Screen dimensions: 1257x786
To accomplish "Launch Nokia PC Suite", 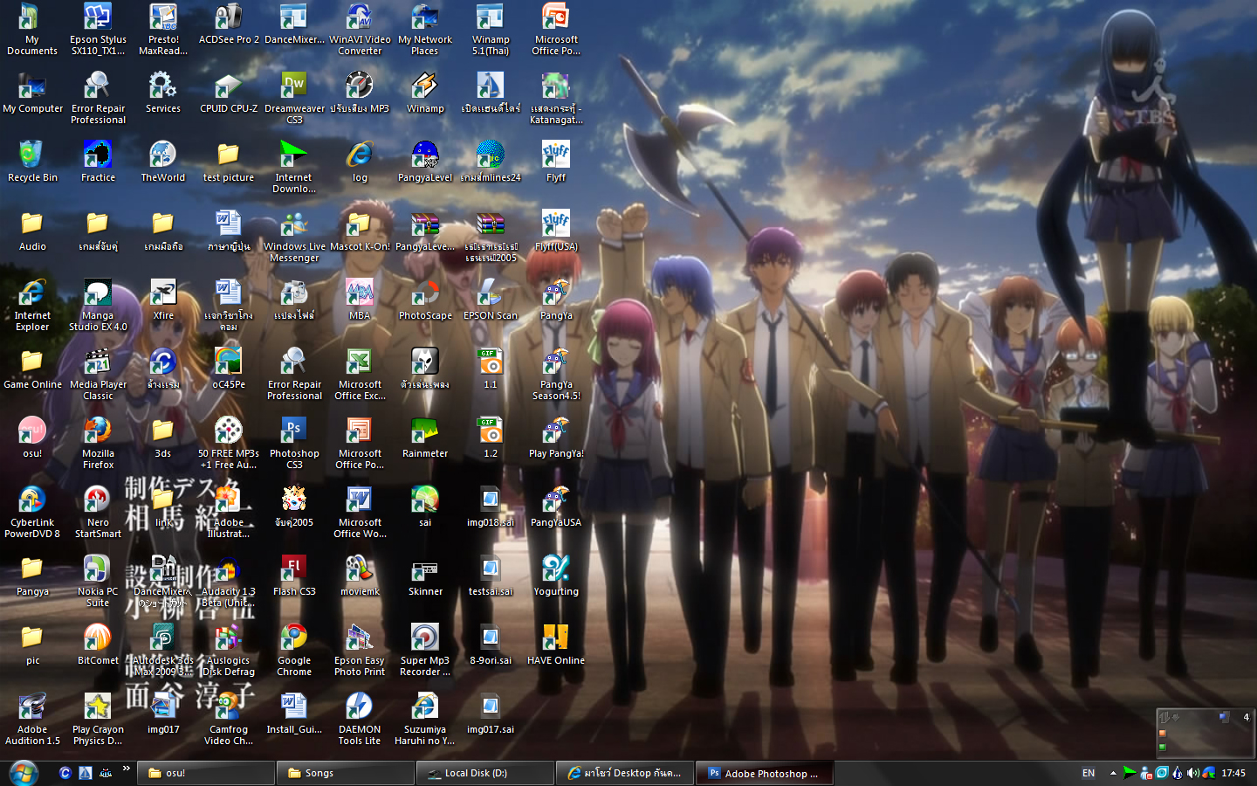I will [x=98, y=581].
